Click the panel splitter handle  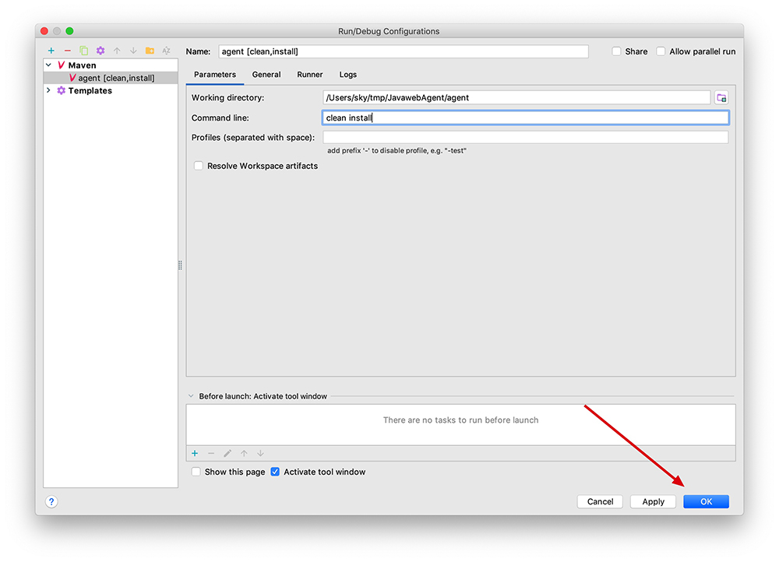click(x=181, y=265)
